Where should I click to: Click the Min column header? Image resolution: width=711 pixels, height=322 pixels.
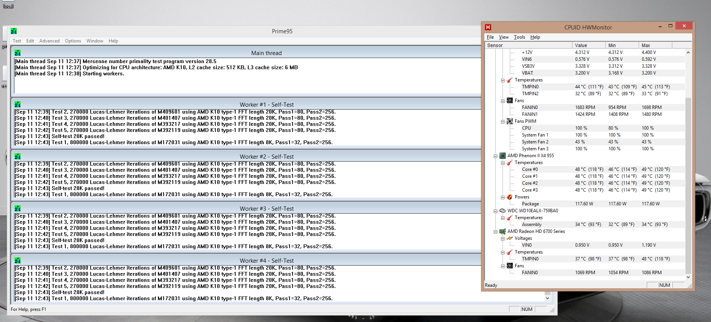click(622, 45)
